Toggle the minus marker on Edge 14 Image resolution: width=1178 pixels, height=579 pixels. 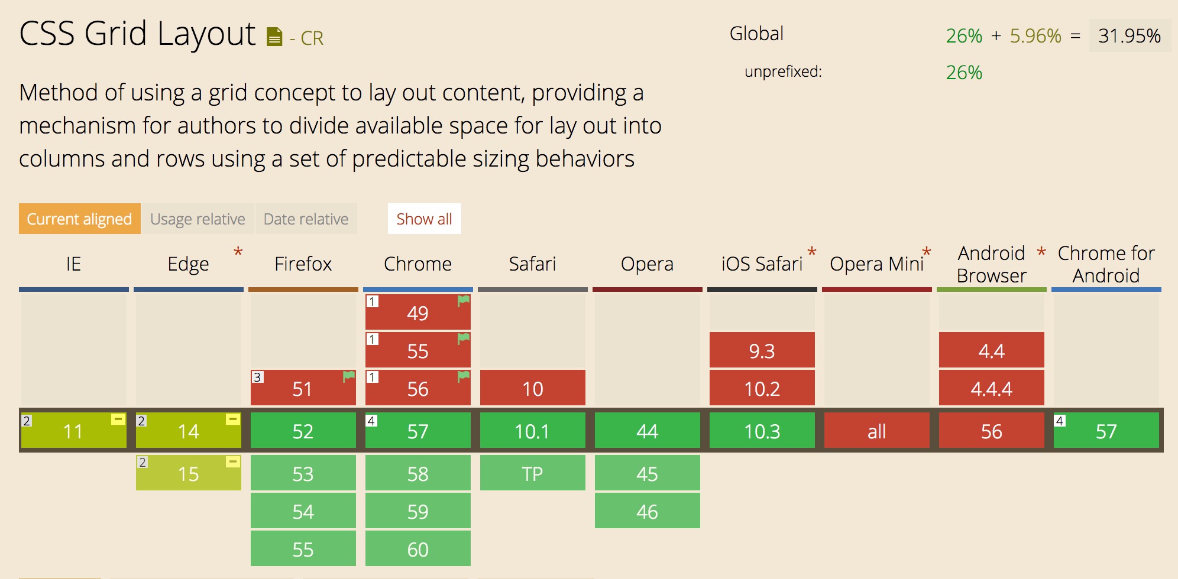point(232,419)
